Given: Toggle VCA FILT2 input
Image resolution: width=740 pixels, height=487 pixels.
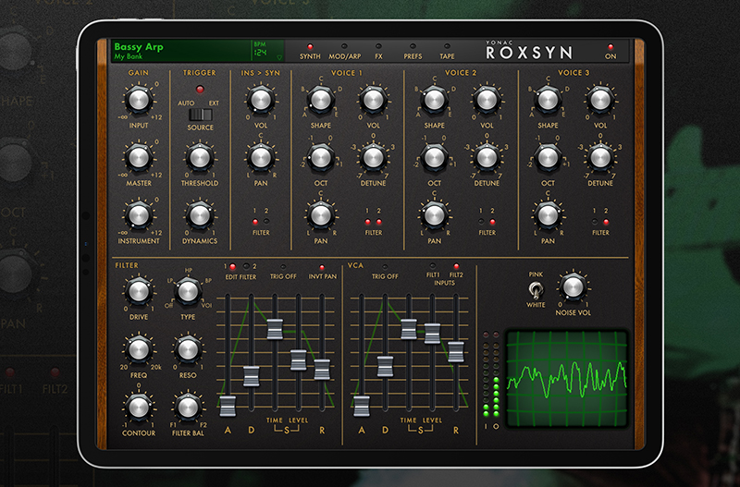Looking at the screenshot, I should click(456, 266).
